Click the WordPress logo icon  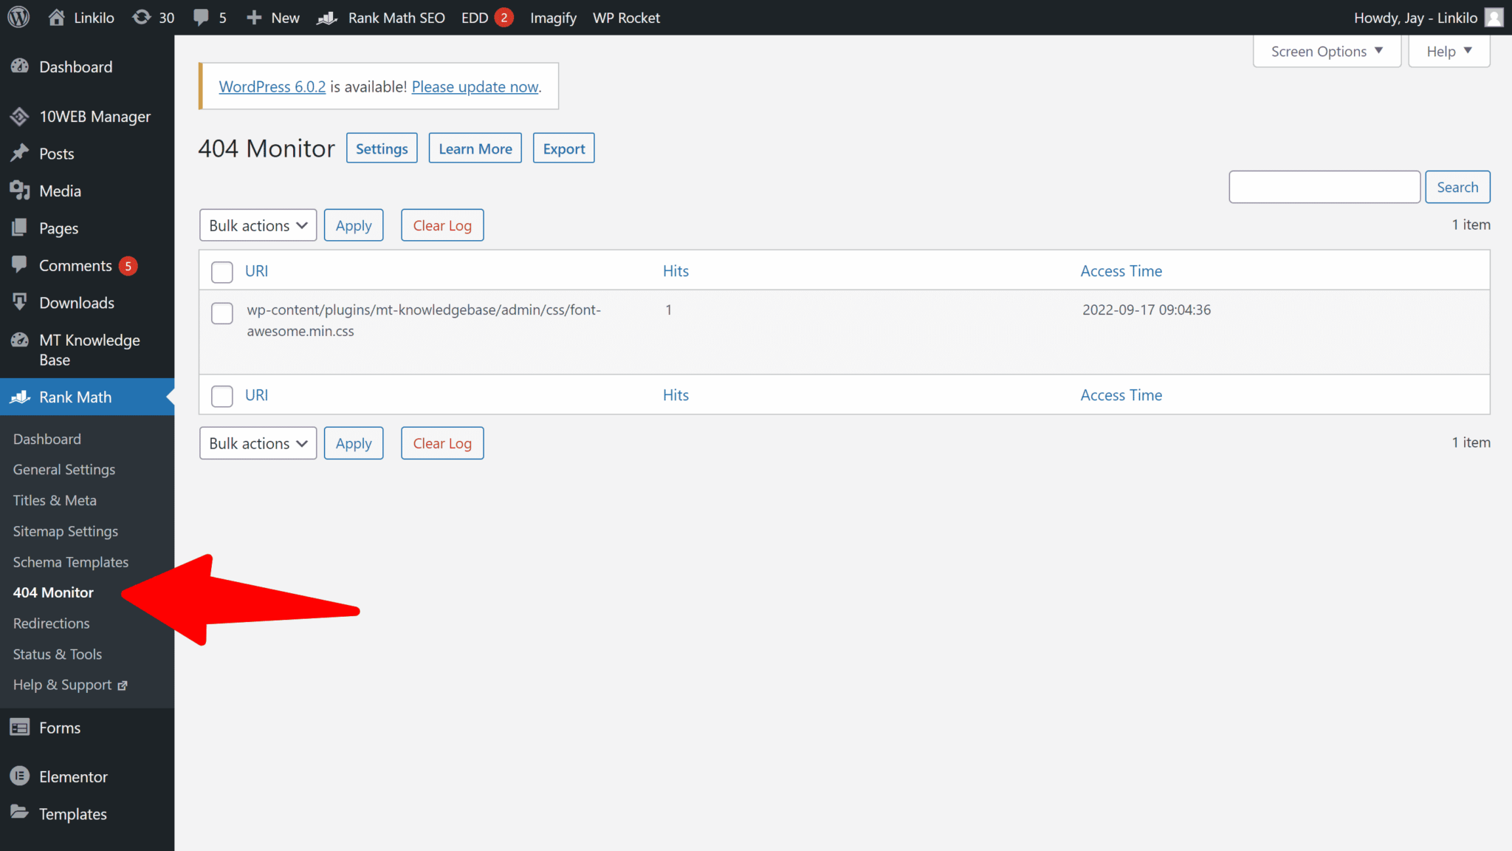pos(18,17)
